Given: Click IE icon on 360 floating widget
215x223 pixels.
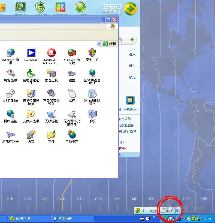Looking at the screenshot, I should [177, 211].
